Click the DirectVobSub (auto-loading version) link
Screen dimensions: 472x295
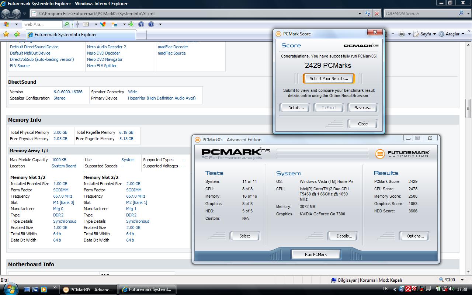click(x=42, y=59)
